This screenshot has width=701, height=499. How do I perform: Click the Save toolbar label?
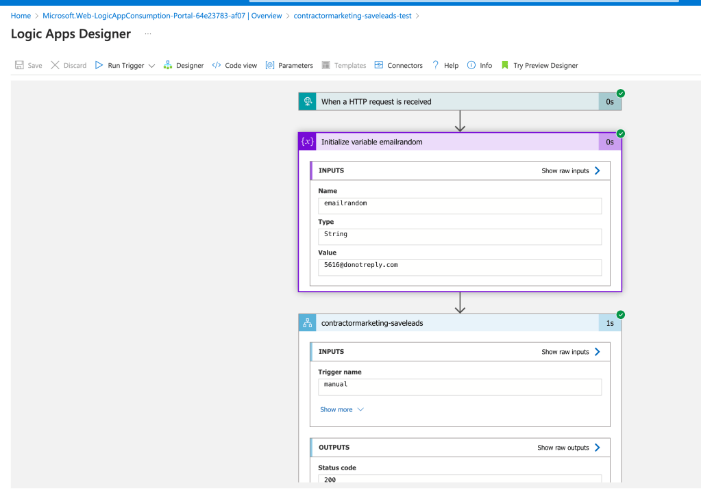click(35, 65)
